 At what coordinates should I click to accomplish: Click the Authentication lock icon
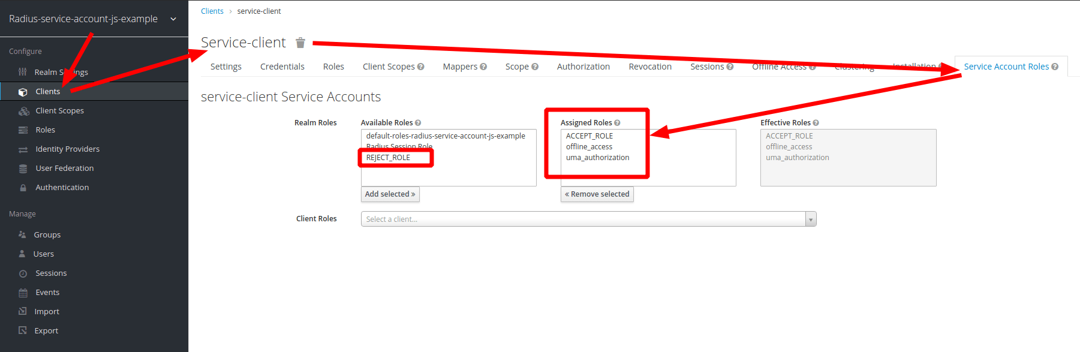point(23,188)
